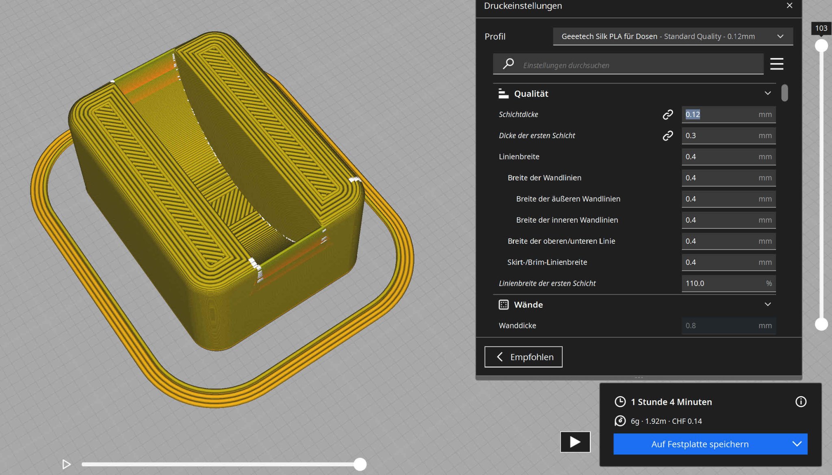Click the search magnifier icon
This screenshot has height=475, width=832.
point(508,64)
